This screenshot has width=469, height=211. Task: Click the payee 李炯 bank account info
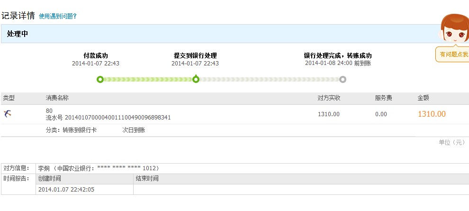pyautogui.click(x=99, y=168)
